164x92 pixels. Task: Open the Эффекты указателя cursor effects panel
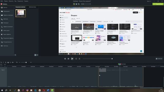(7, 27)
